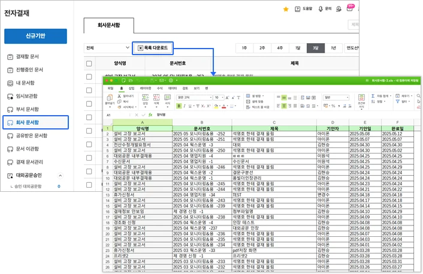Toggle the select-all checkbox in table header
Viewport: 423px width, 274px height.
(89, 64)
